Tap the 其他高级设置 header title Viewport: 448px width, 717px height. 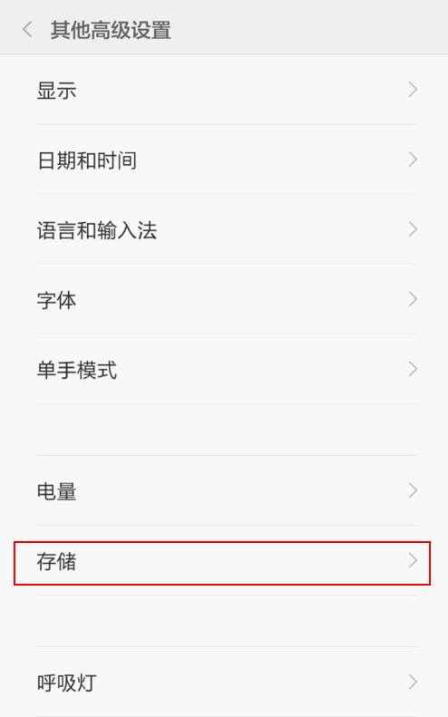click(111, 30)
